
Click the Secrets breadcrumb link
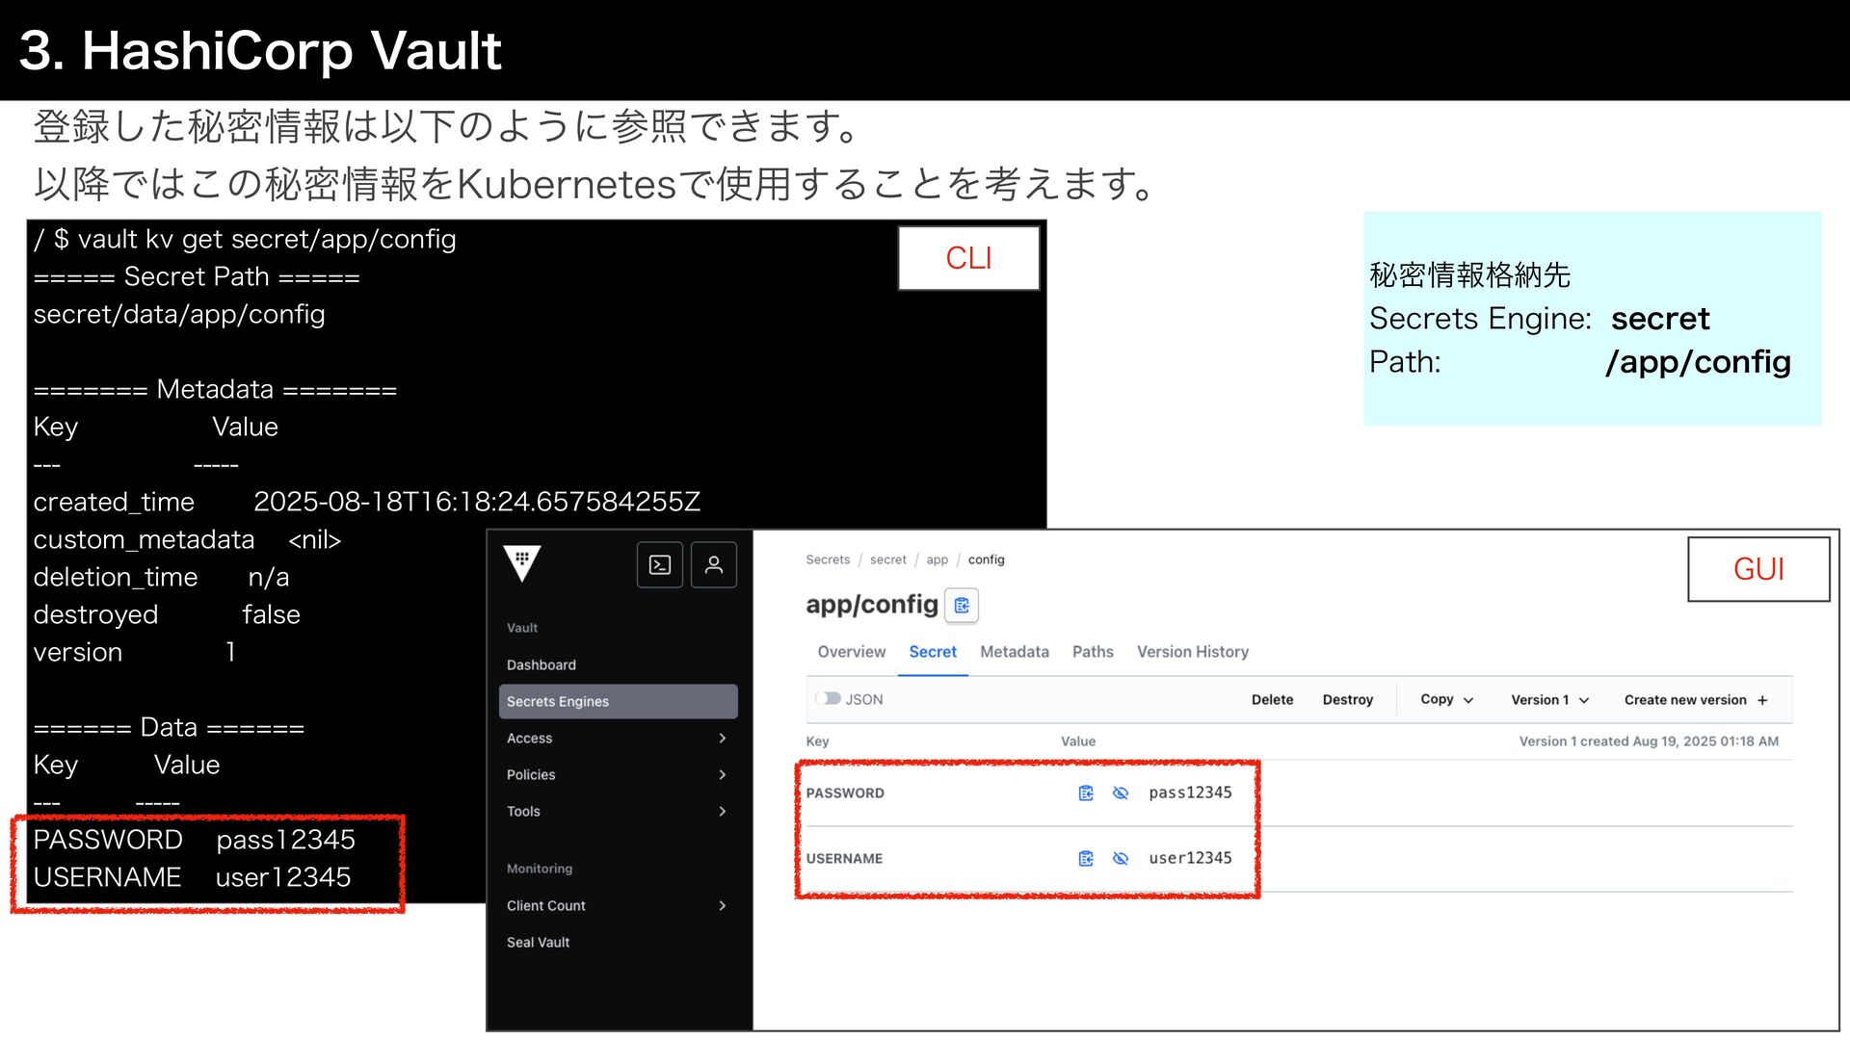[828, 559]
